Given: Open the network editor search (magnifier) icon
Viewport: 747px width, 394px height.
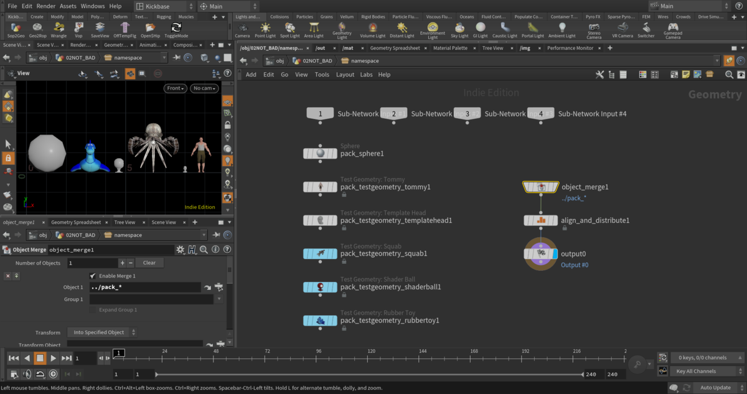Looking at the screenshot, I should pos(729,75).
